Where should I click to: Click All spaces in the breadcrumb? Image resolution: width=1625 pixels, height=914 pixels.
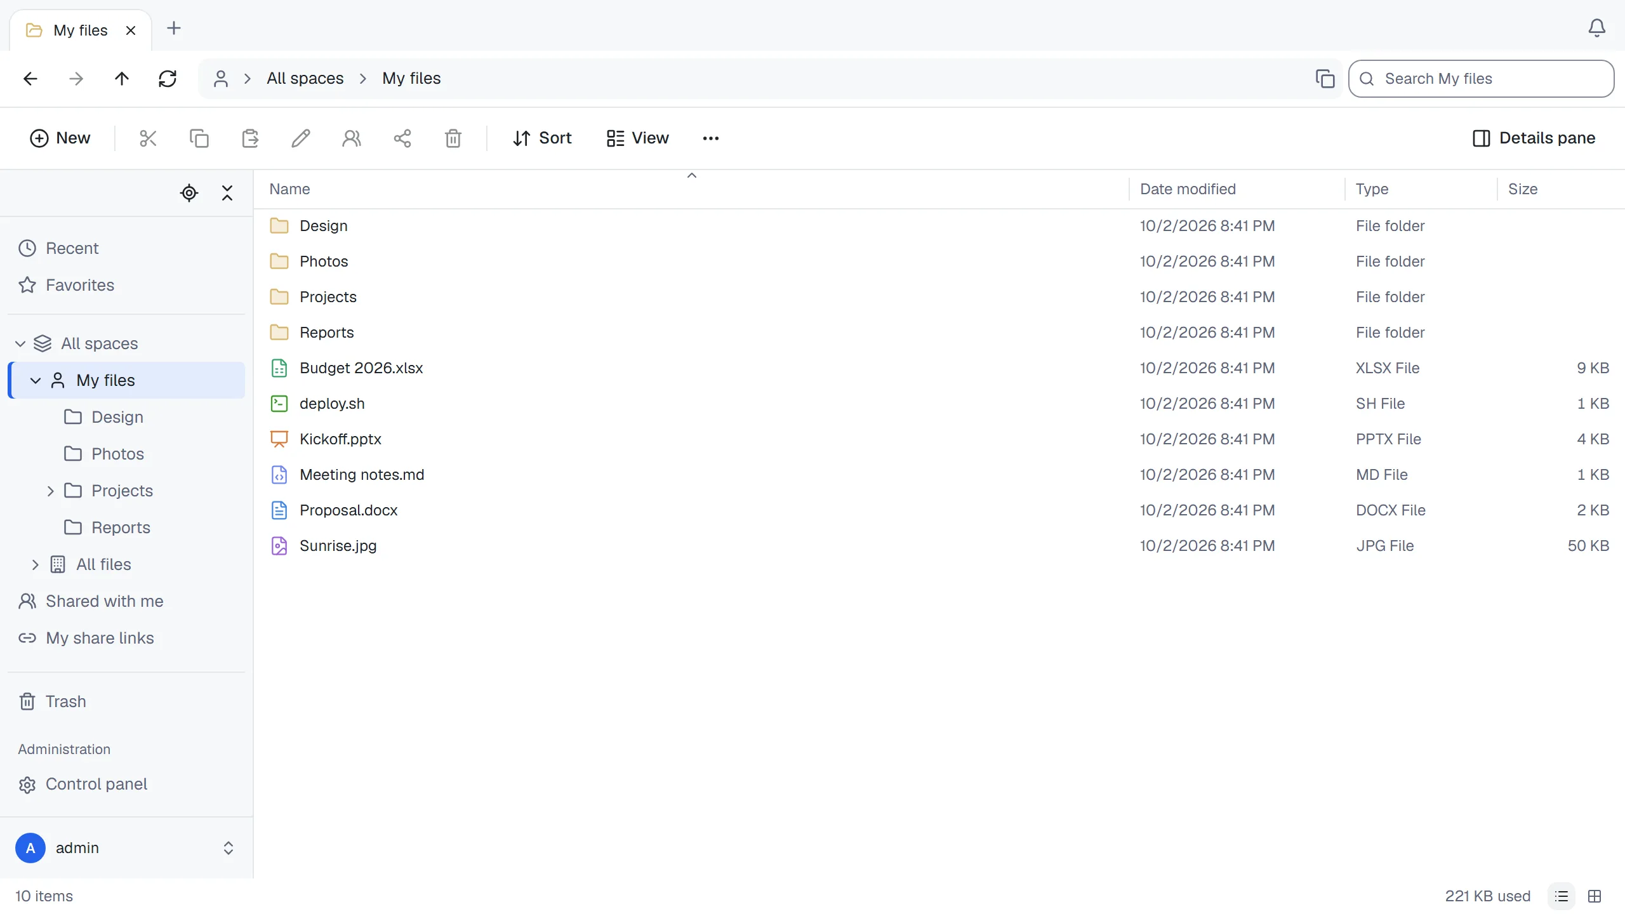[x=305, y=79]
